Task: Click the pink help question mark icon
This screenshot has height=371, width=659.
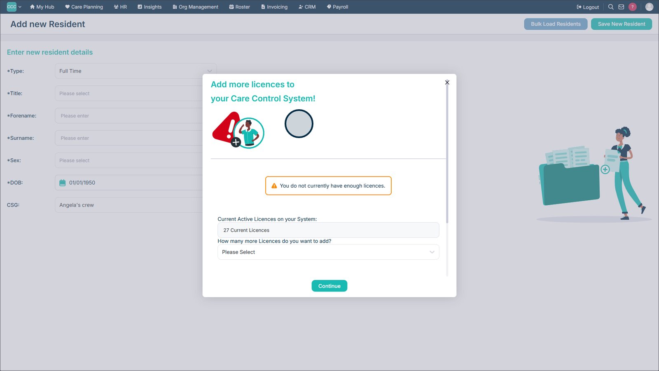Action: (x=633, y=7)
